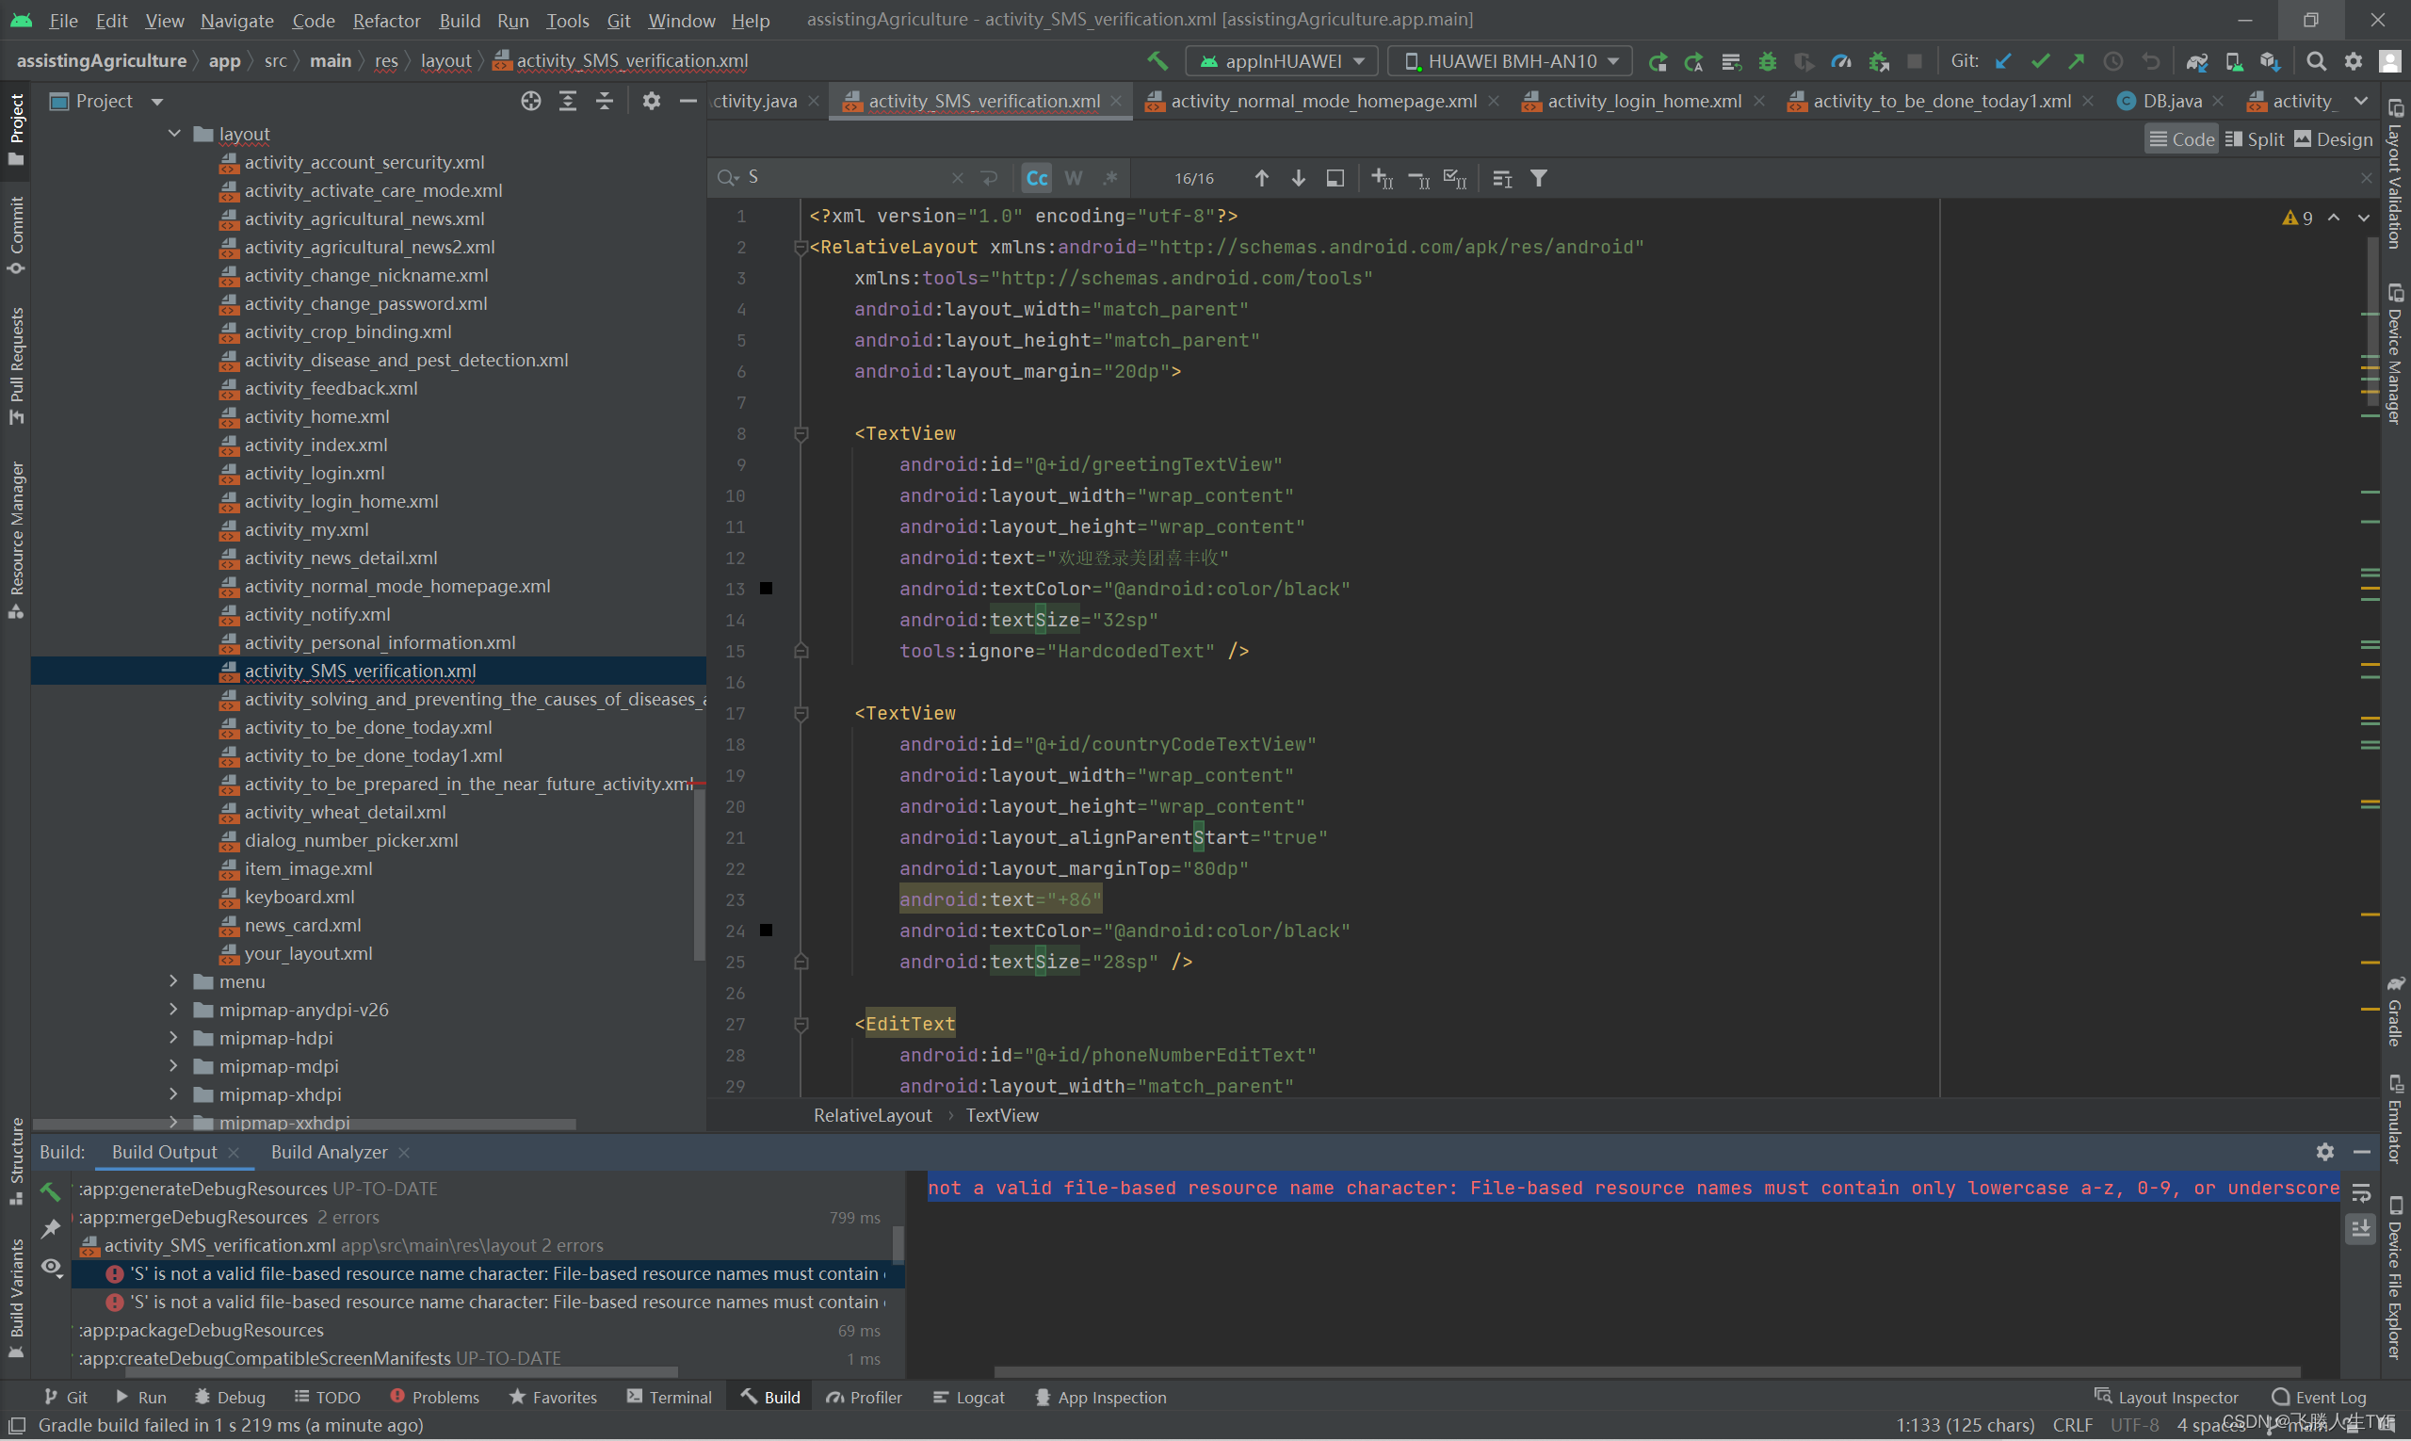Open the Refactor menu

[x=386, y=20]
